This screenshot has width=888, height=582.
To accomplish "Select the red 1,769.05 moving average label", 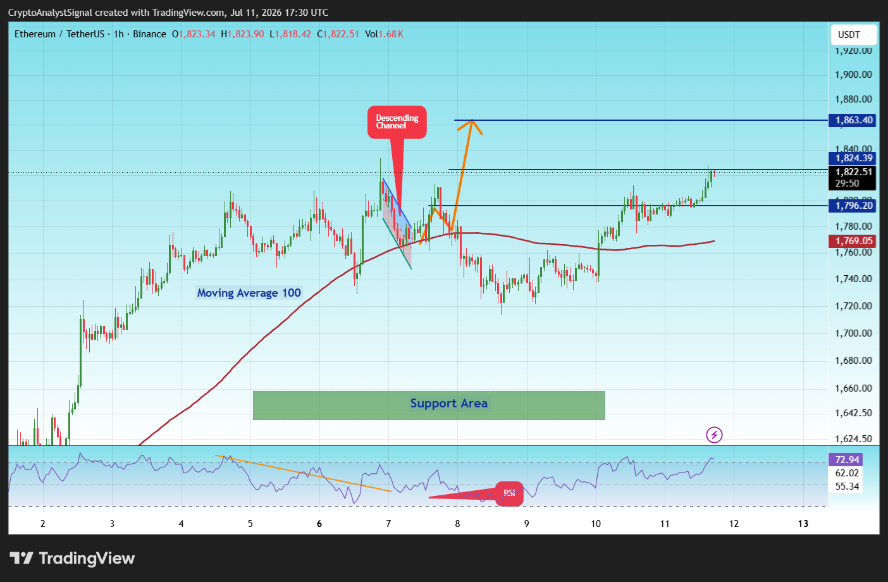I will (x=853, y=241).
